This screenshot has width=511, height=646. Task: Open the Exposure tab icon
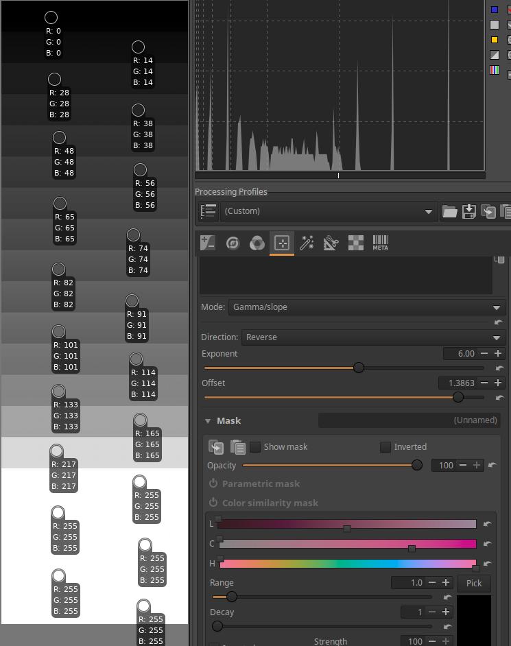tap(208, 243)
